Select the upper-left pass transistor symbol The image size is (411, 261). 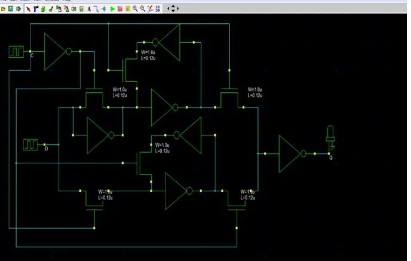click(x=94, y=98)
